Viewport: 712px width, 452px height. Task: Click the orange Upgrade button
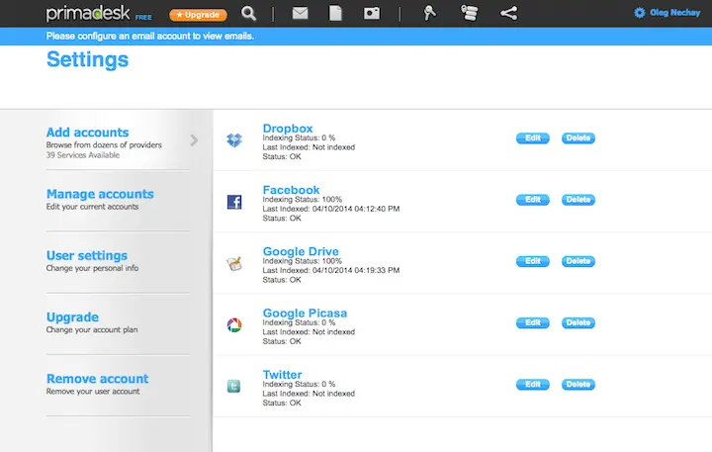198,15
